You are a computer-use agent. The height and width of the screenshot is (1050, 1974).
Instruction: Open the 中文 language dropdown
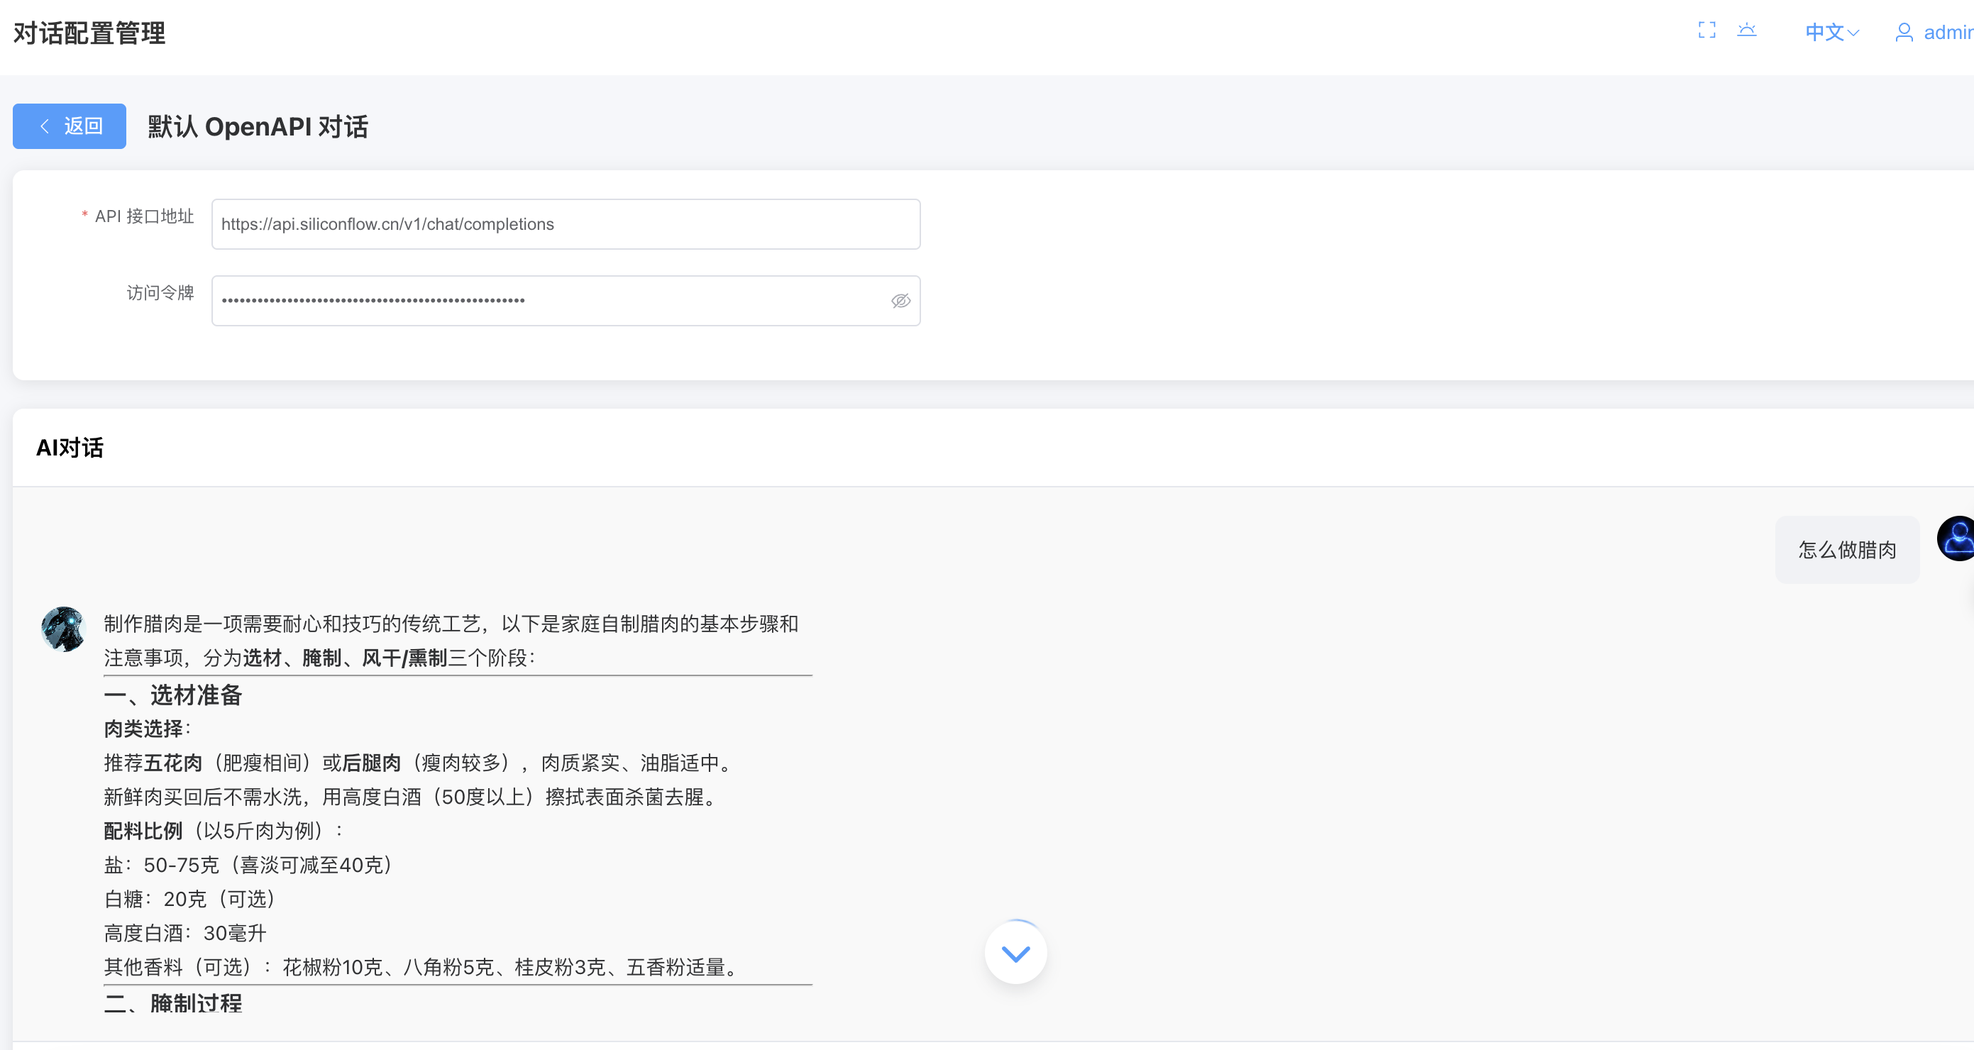[x=1831, y=32]
